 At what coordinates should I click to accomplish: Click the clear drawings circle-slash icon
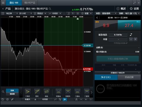[x=7, y=99]
